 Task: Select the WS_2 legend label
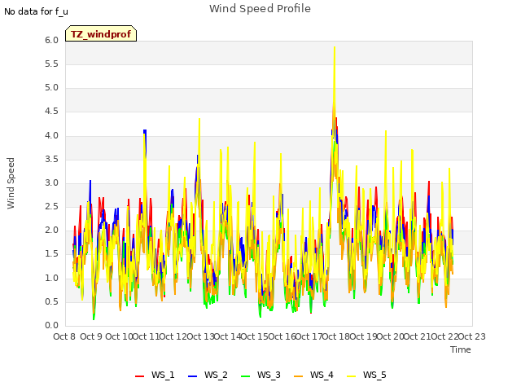coord(216,375)
